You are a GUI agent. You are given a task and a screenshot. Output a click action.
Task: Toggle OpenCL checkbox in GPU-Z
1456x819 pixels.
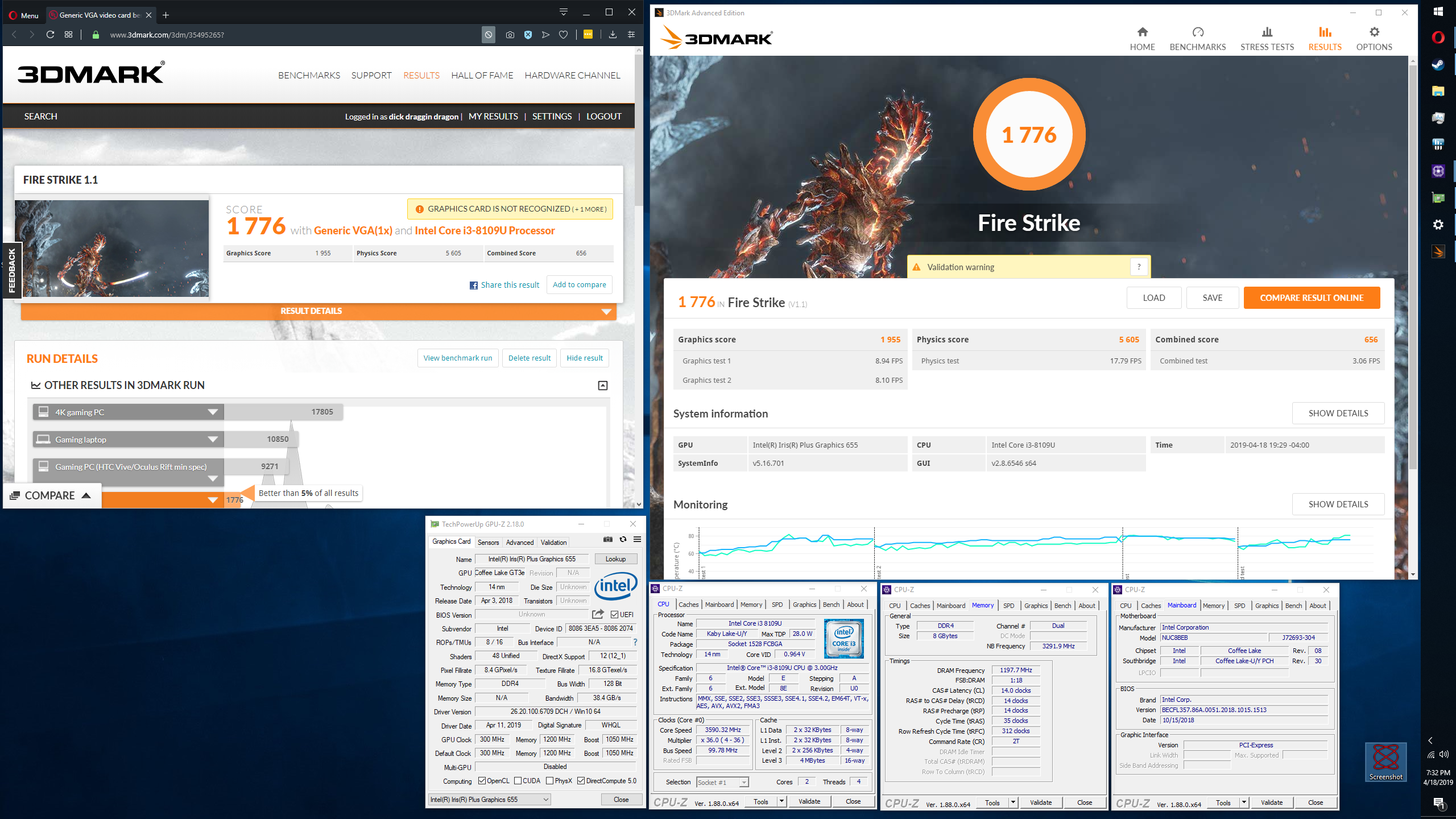pos(482,781)
